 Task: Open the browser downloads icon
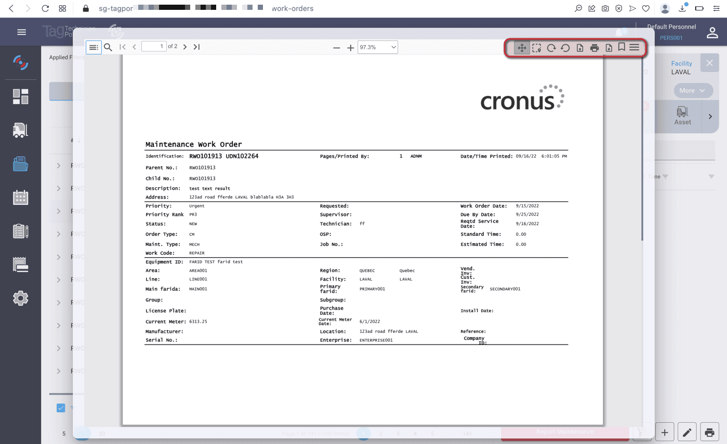(x=682, y=8)
